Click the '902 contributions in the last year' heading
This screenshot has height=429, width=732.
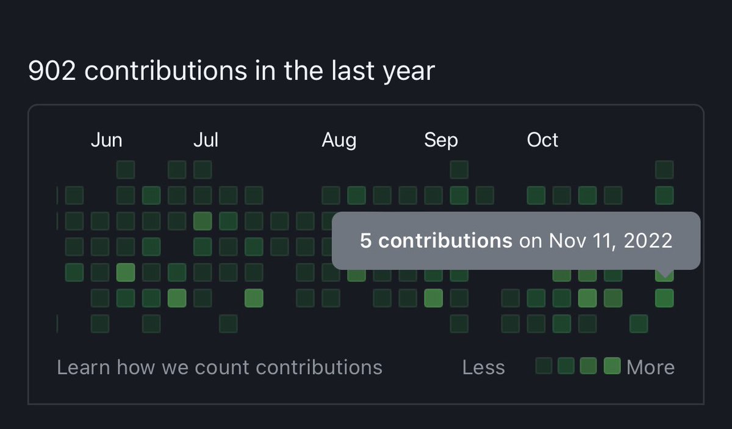[x=231, y=71]
